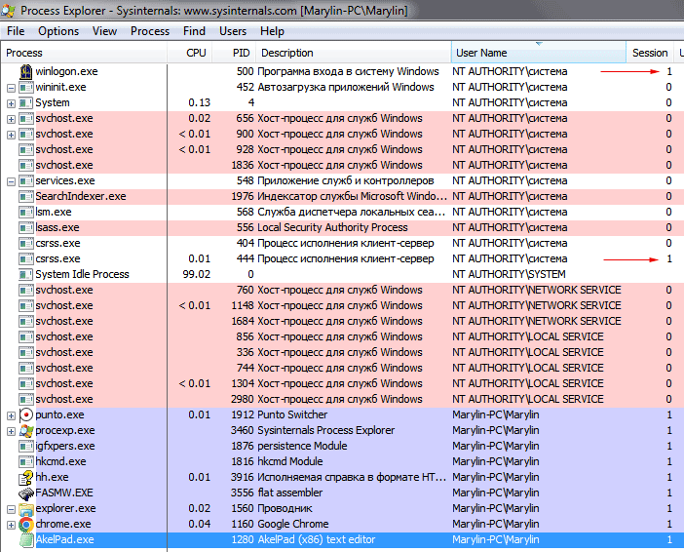Collapse the services.exe process tree

[x=11, y=180]
